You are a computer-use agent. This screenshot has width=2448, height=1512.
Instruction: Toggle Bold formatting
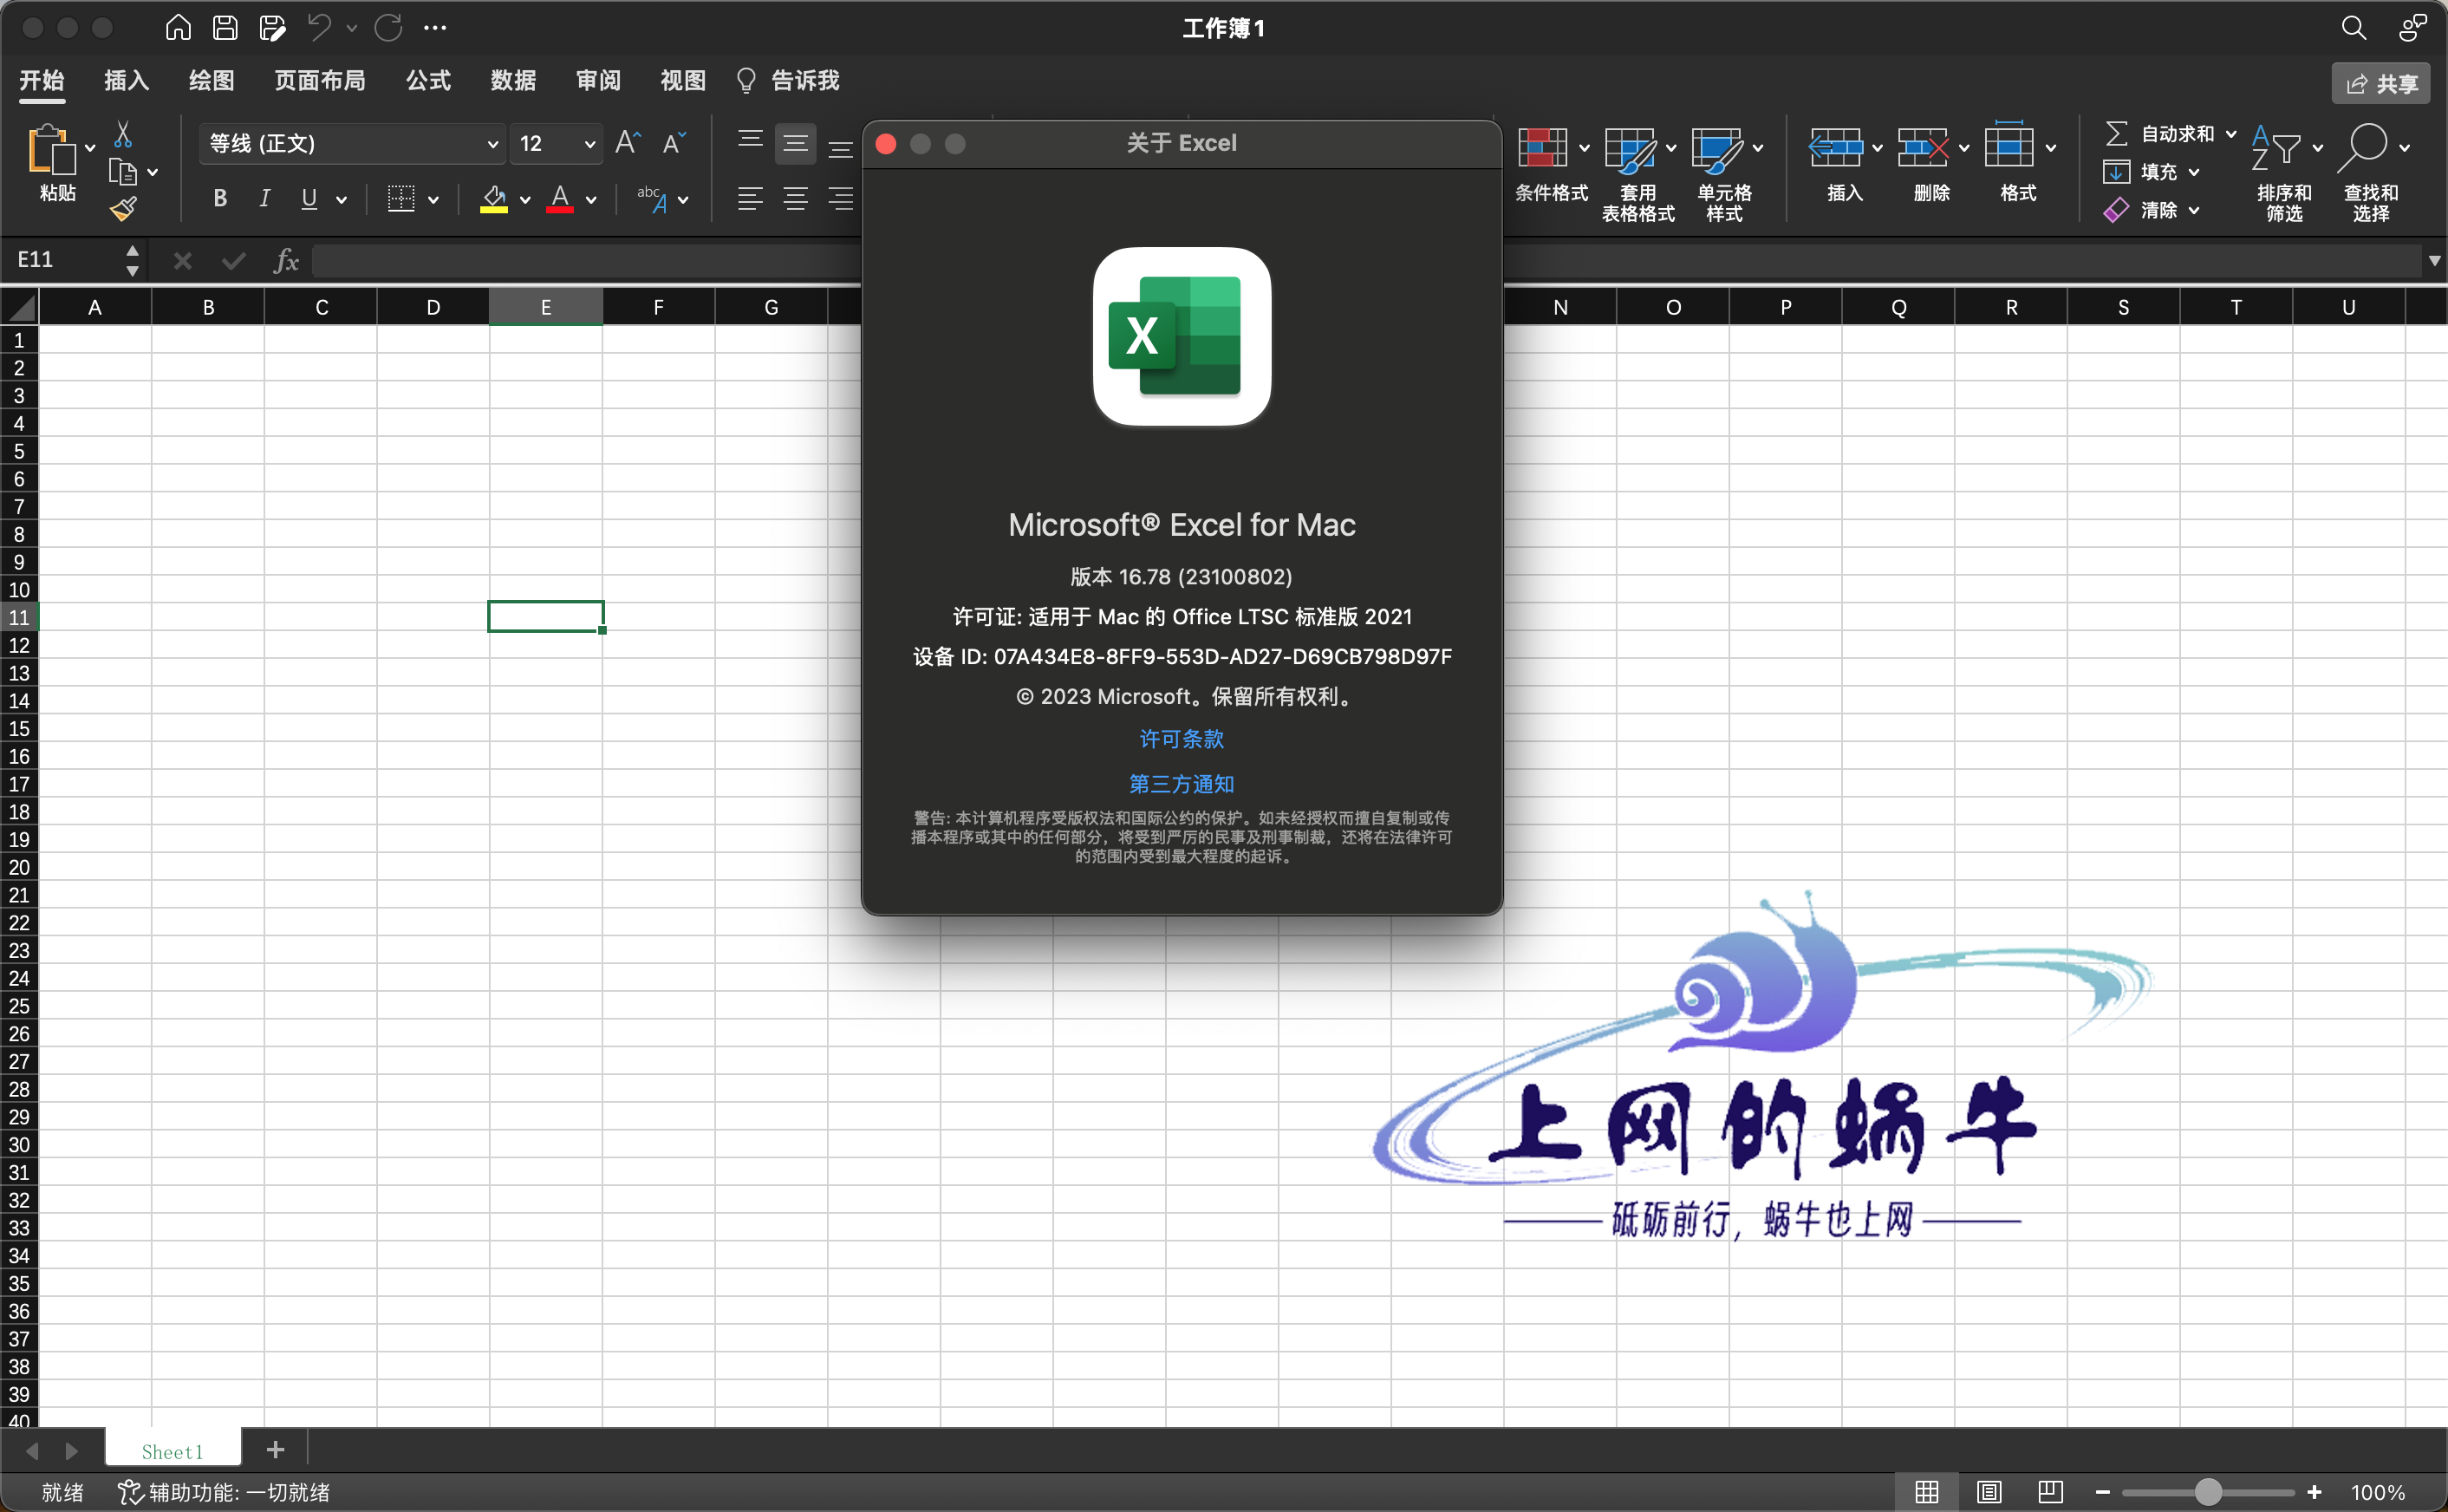point(220,199)
